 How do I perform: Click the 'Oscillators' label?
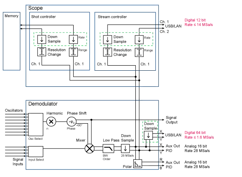14,111
